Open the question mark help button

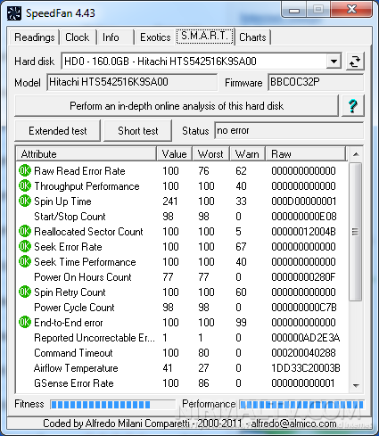353,106
